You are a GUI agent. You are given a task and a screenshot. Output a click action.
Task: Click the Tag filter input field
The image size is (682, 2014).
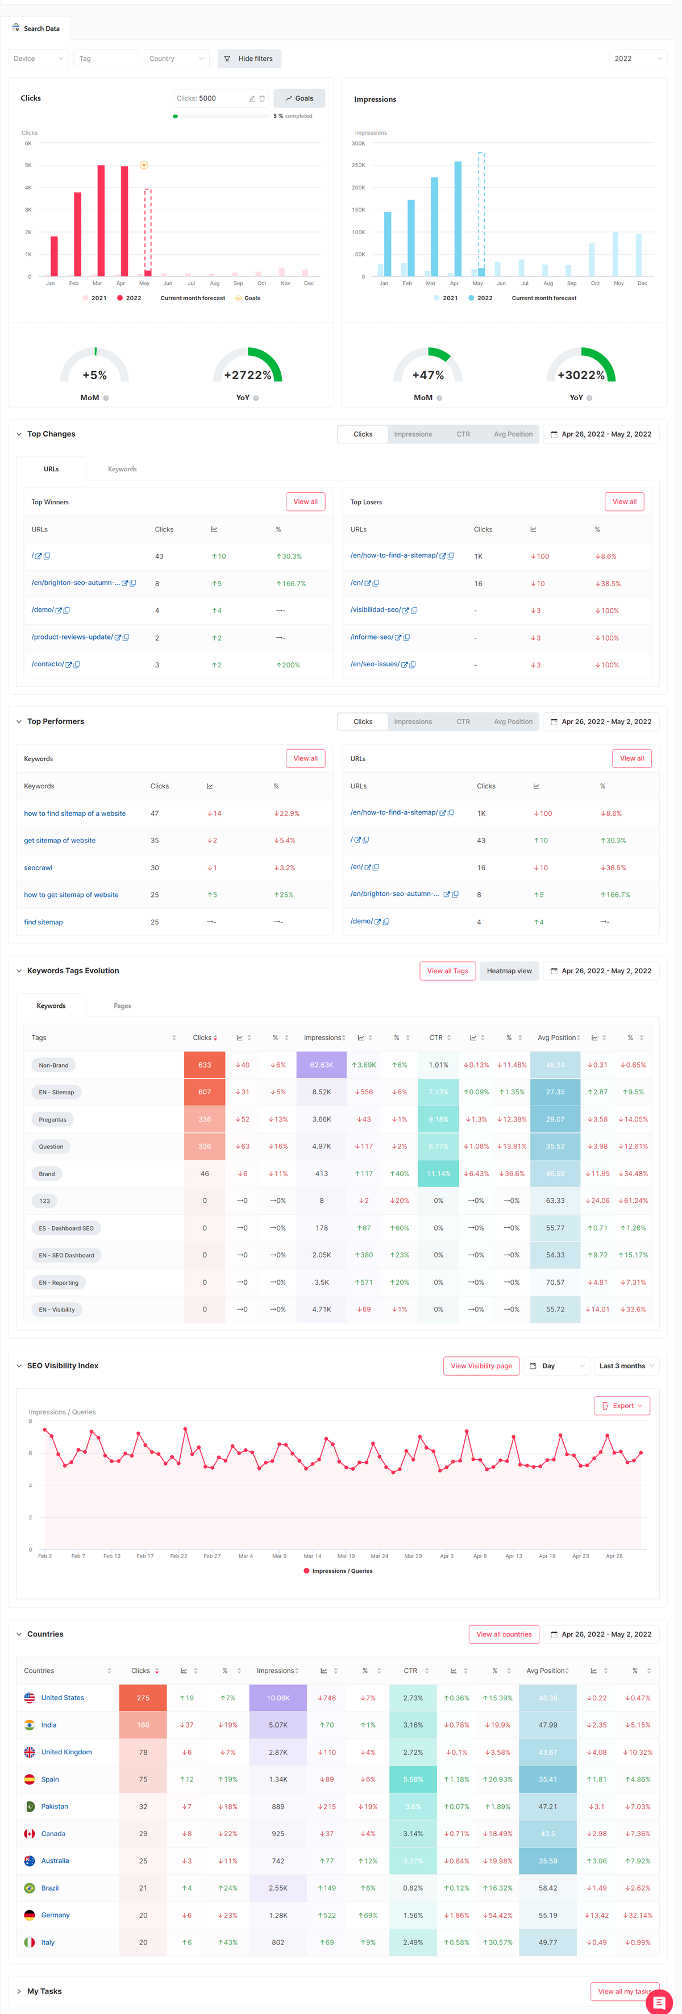coord(106,59)
